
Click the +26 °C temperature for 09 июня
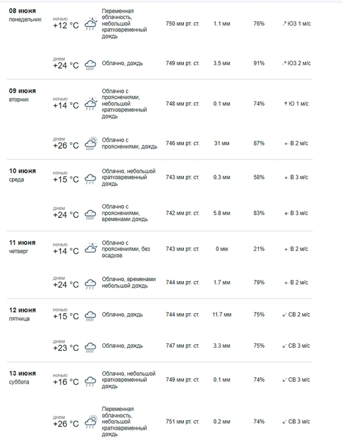click(x=66, y=146)
